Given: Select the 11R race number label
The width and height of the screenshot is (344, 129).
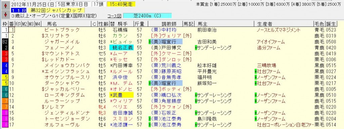Looking at the screenshot, I should pos(19,10).
